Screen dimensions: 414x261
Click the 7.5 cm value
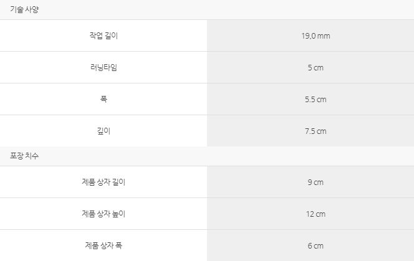(x=315, y=131)
